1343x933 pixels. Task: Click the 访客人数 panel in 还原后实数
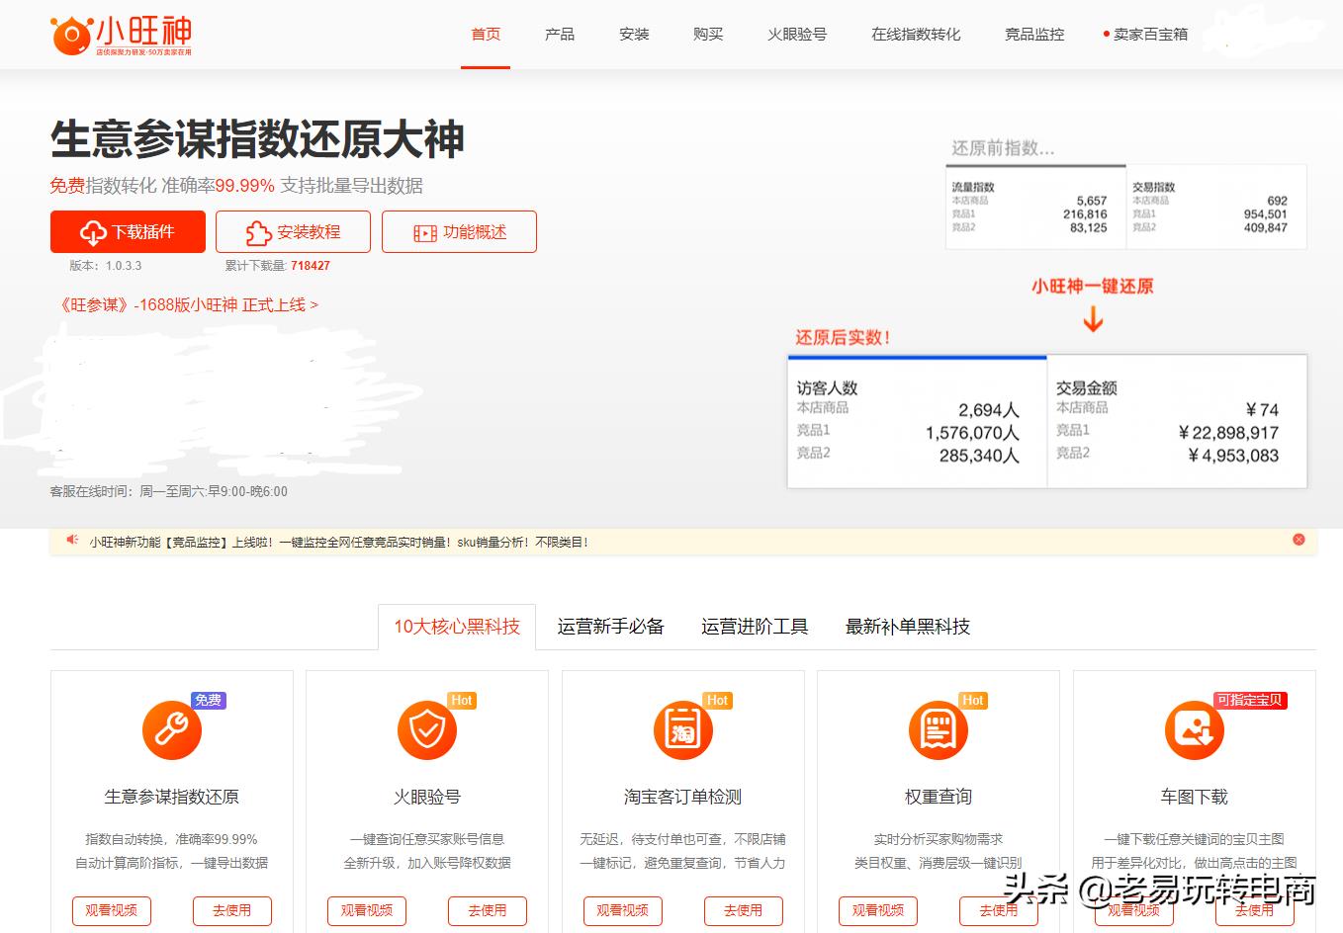[x=917, y=422]
